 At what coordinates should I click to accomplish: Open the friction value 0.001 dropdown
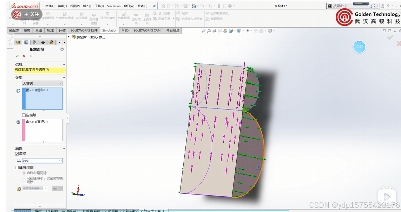61,161
